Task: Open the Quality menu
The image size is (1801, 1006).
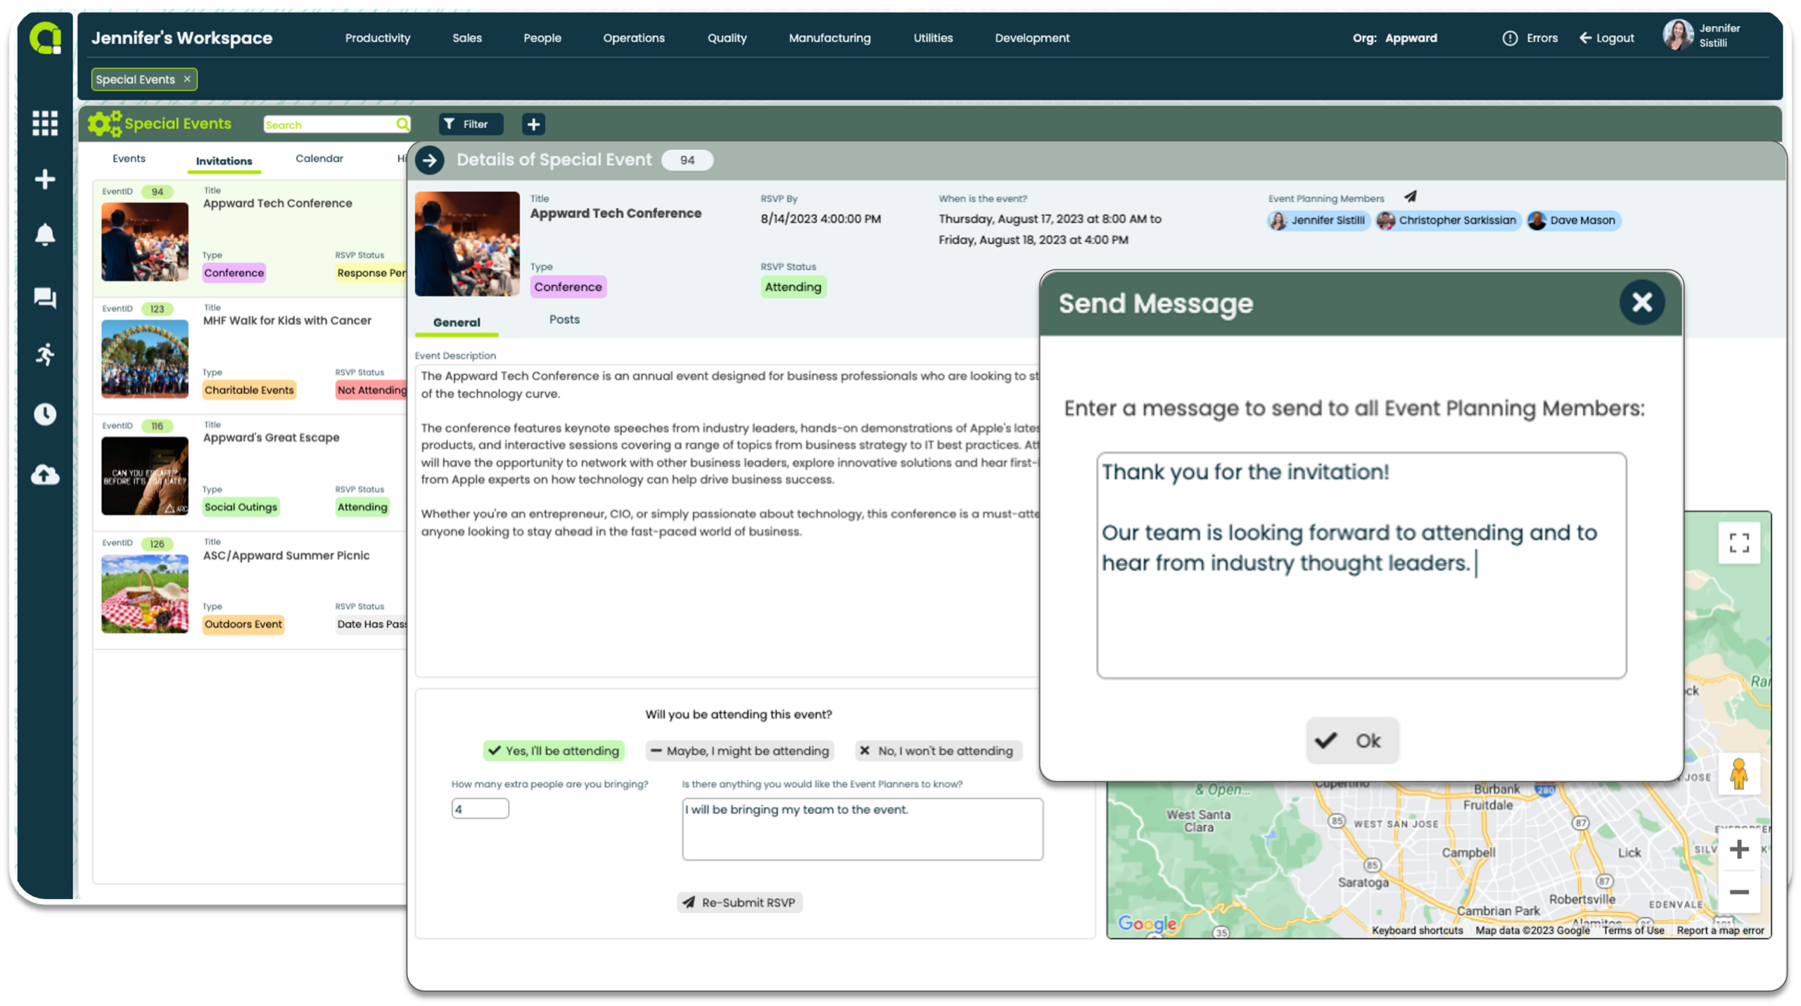Action: [727, 38]
